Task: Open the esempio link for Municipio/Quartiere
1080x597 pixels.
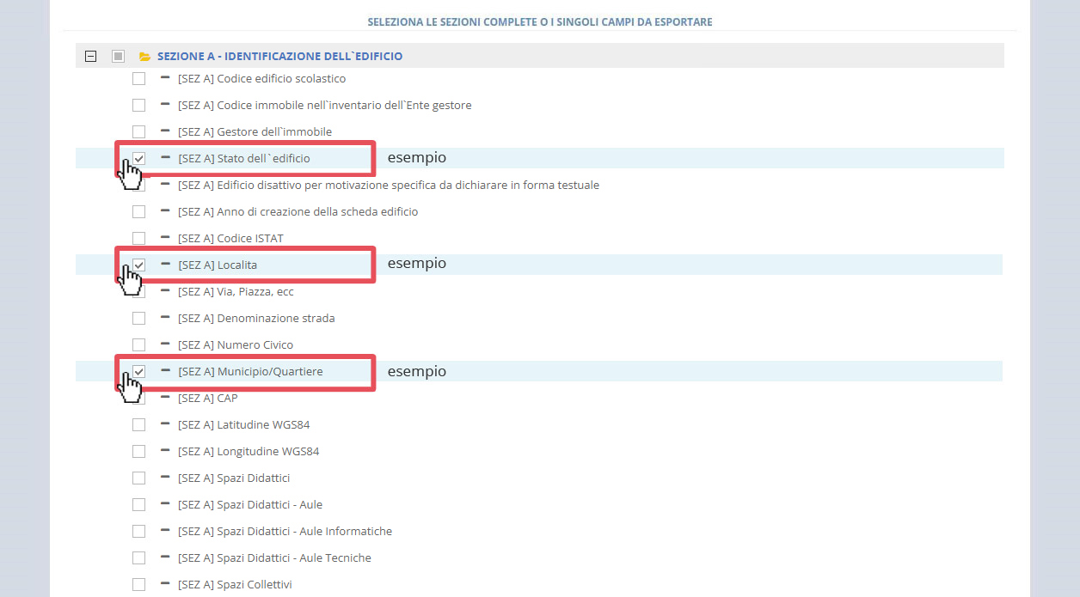Action: [x=417, y=371]
